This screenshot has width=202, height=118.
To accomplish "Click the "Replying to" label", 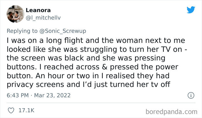I will [22, 31].
